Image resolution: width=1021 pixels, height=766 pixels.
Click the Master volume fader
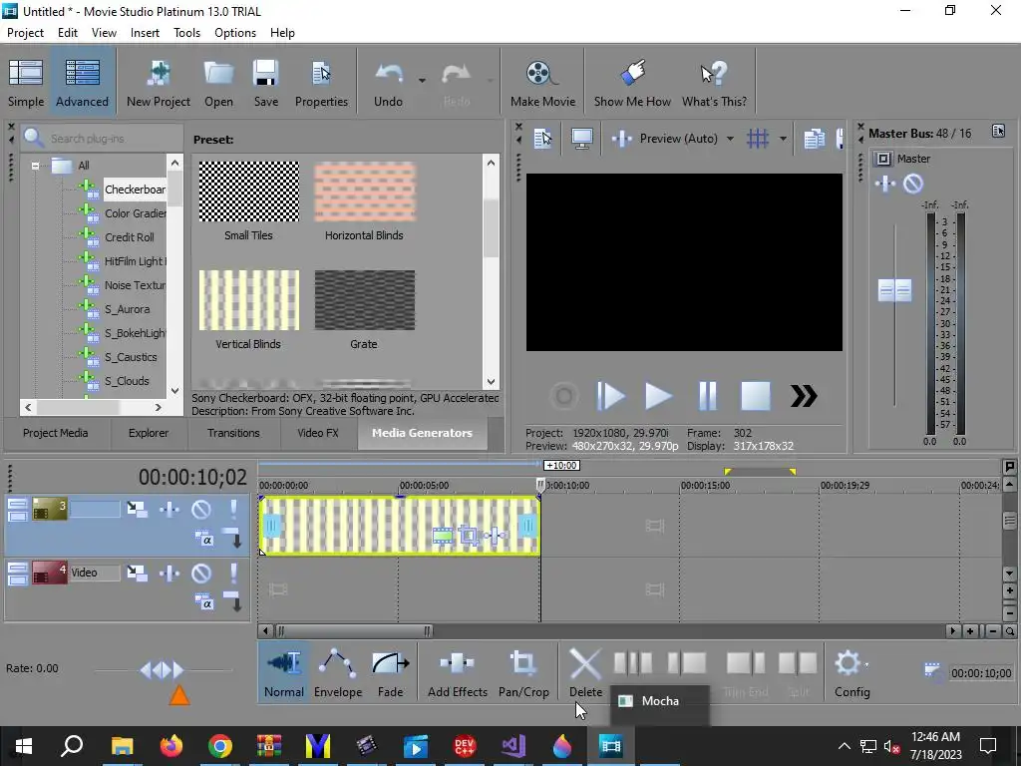[894, 290]
